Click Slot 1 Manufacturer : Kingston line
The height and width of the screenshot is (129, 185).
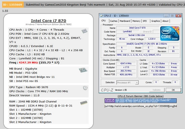pos(30,114)
